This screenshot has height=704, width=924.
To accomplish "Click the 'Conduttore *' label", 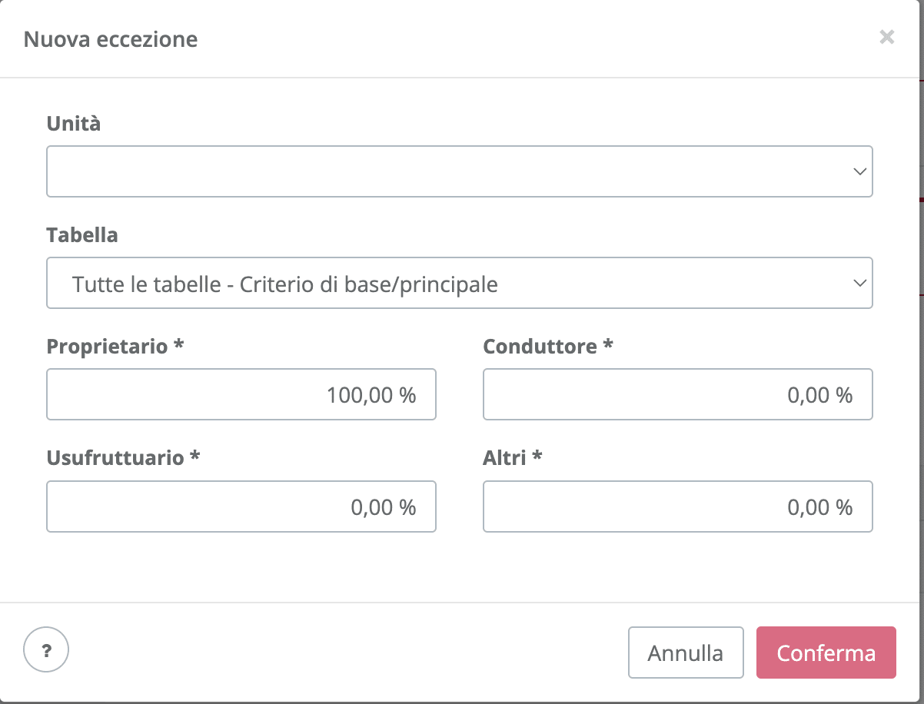I will coord(548,347).
